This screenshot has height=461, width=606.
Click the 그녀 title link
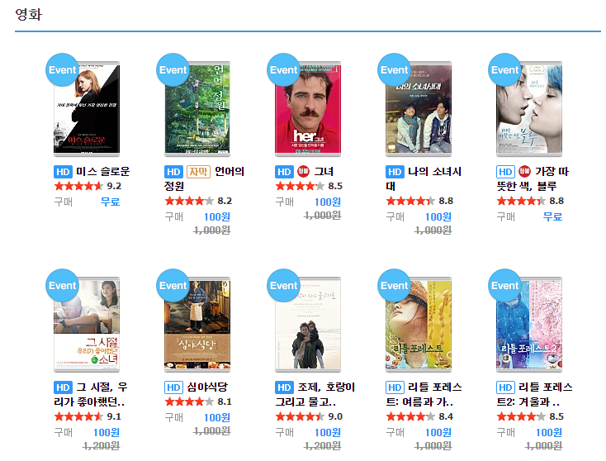click(324, 171)
